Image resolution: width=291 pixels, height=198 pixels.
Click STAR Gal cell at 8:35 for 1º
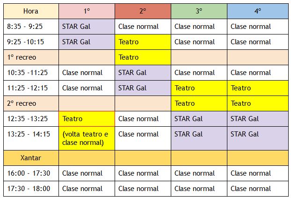(87, 27)
